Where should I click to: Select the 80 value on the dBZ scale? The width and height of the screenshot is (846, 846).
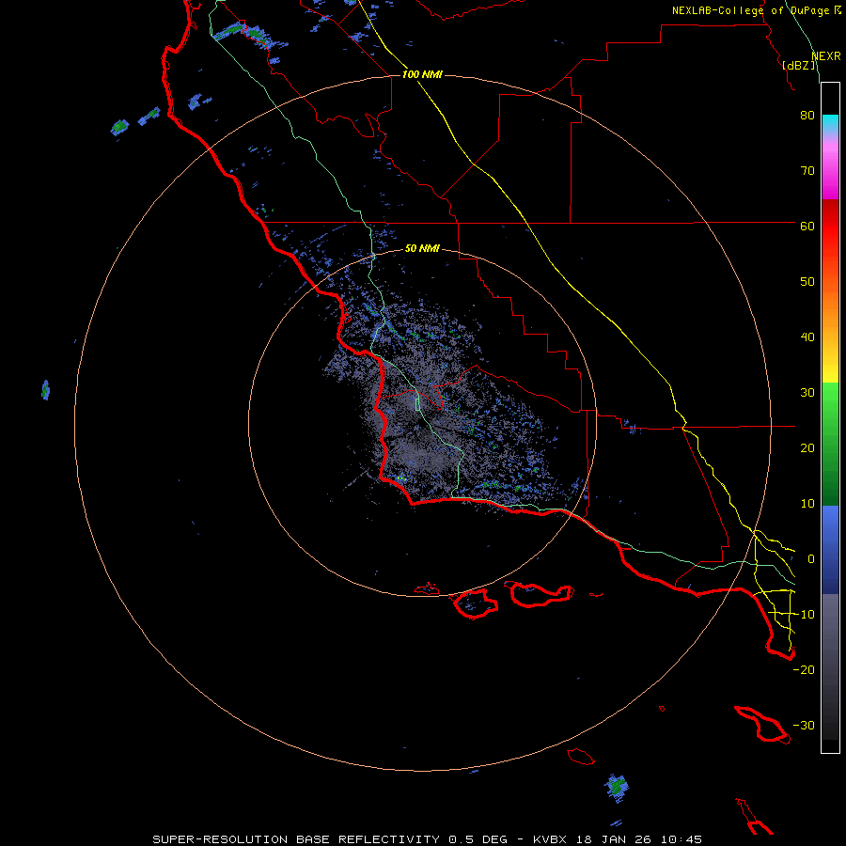pyautogui.click(x=807, y=116)
